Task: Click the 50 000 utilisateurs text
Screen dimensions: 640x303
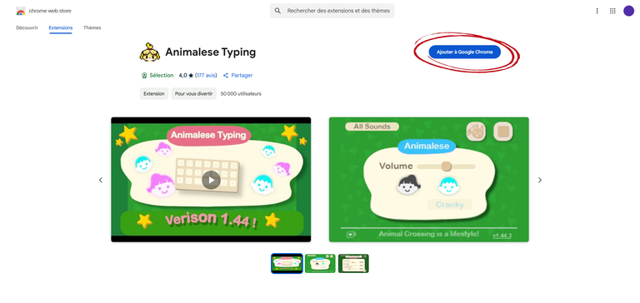Action: tap(241, 94)
